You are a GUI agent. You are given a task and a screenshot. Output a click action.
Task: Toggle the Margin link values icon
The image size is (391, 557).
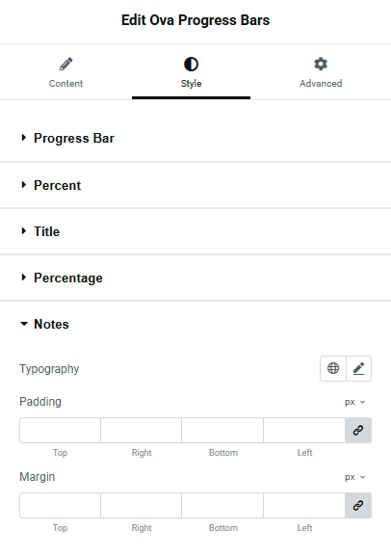click(x=358, y=505)
